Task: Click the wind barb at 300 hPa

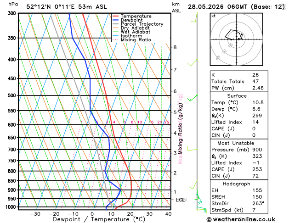Action: [195, 17]
